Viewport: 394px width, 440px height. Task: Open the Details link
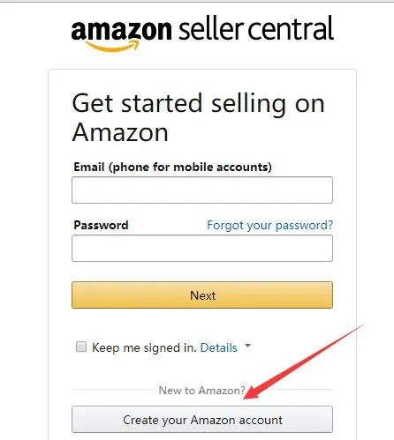[218, 347]
